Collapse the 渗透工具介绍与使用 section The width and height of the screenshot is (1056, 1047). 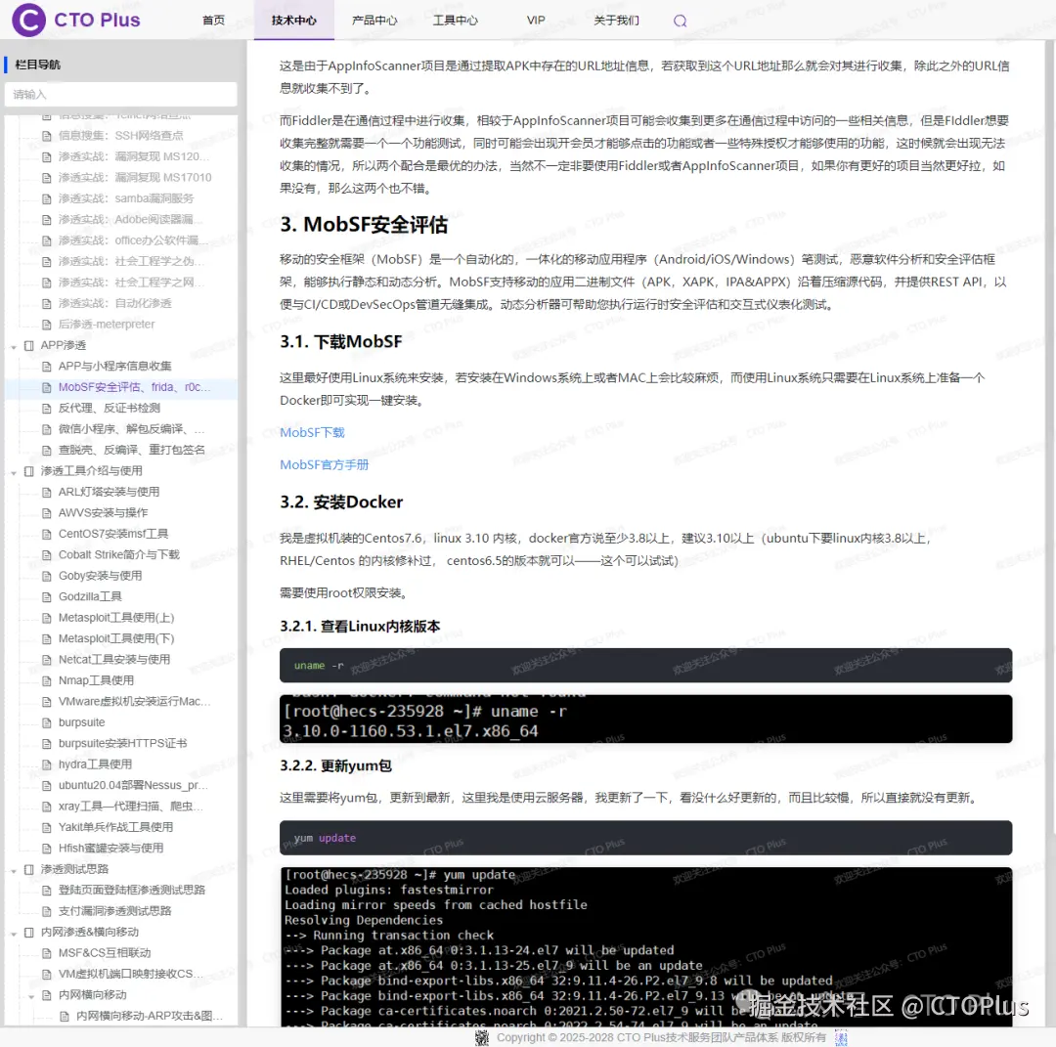click(x=14, y=472)
